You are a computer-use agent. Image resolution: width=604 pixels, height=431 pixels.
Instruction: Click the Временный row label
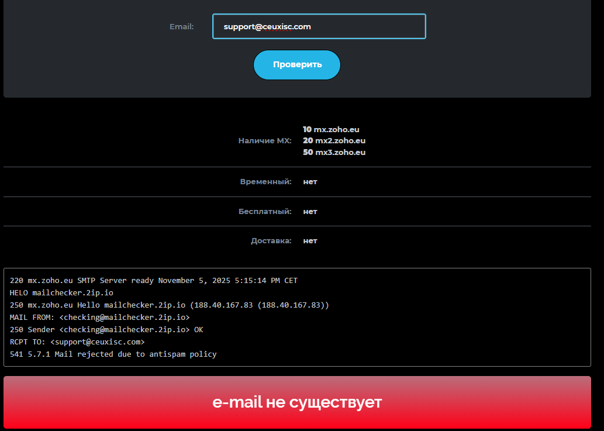pos(265,181)
